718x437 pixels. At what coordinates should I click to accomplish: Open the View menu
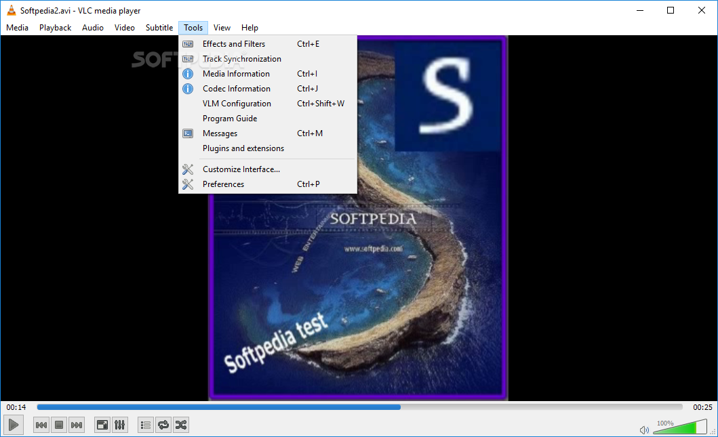coord(222,28)
